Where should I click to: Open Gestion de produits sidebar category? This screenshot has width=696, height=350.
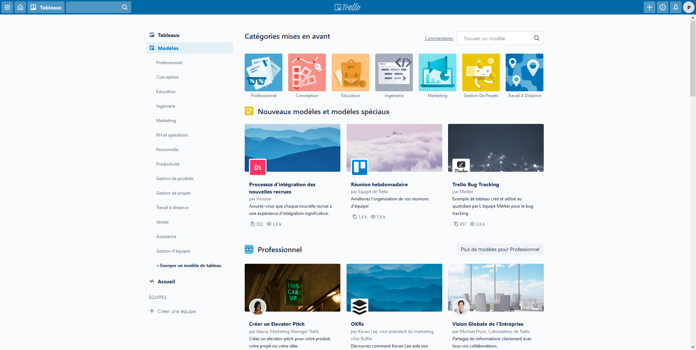click(x=175, y=179)
